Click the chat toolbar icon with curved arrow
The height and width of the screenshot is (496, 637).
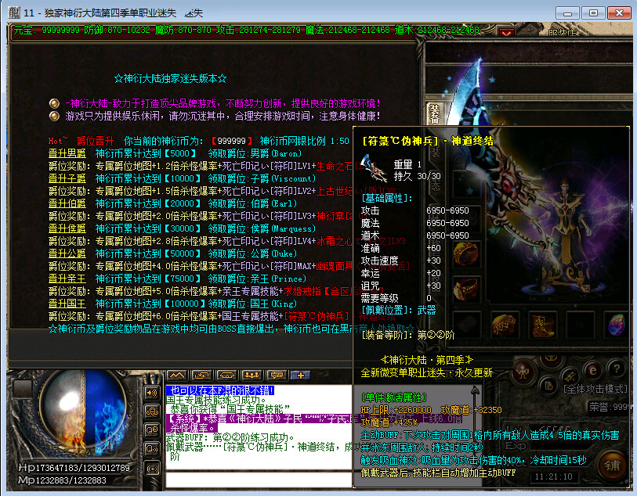click(x=202, y=376)
